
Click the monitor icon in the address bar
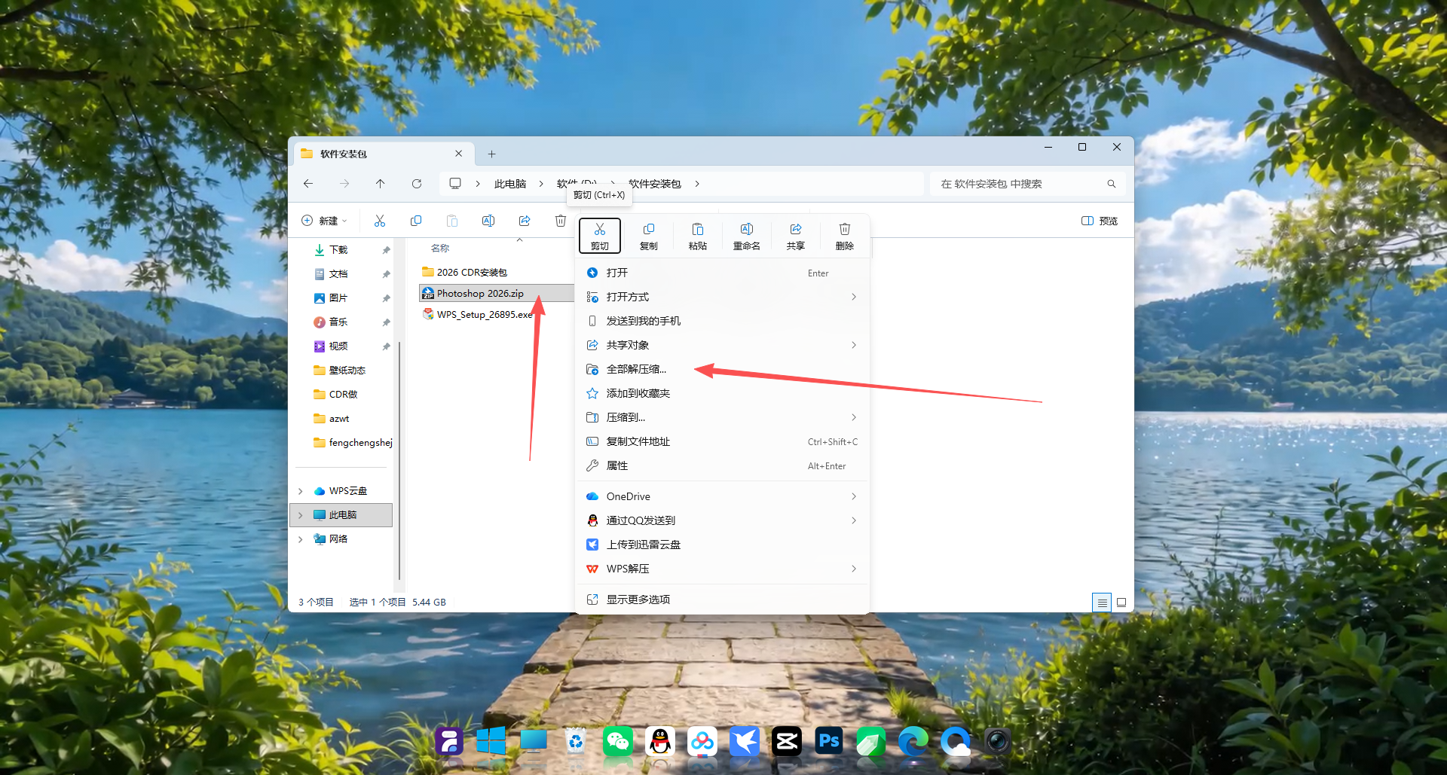coord(455,184)
